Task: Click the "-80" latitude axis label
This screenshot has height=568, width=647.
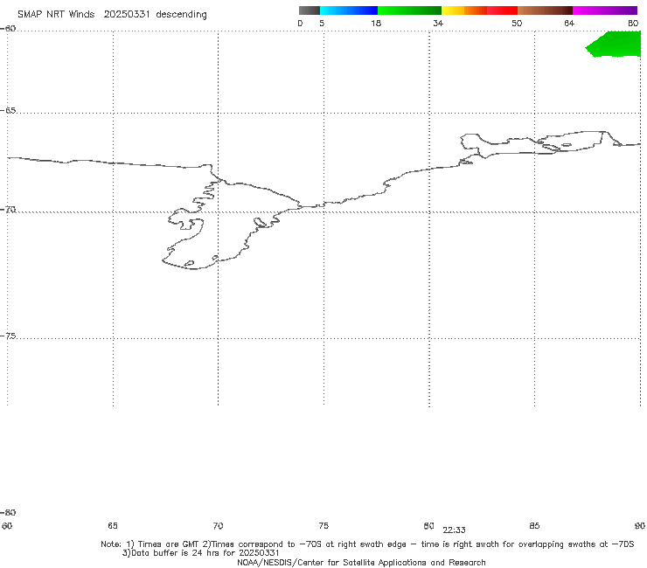Action: click(x=8, y=512)
